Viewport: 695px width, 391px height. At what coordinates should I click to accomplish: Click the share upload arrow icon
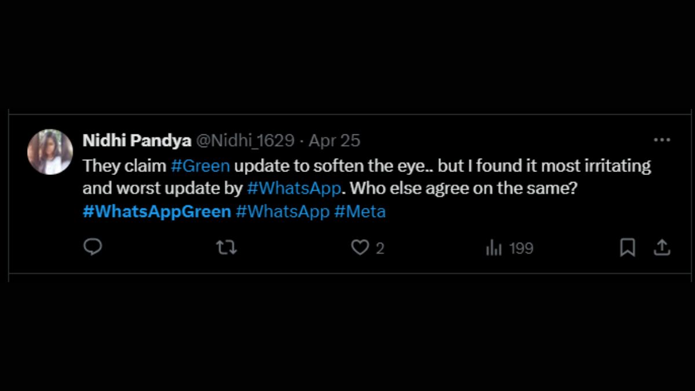click(661, 248)
